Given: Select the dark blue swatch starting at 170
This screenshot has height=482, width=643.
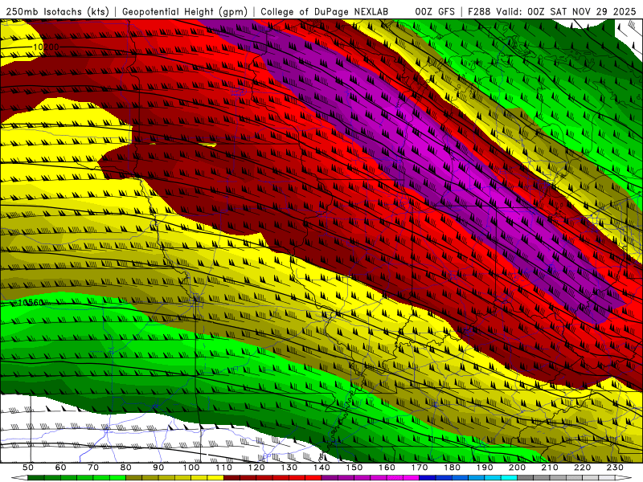Looking at the screenshot, I should pyautogui.click(x=428, y=478).
